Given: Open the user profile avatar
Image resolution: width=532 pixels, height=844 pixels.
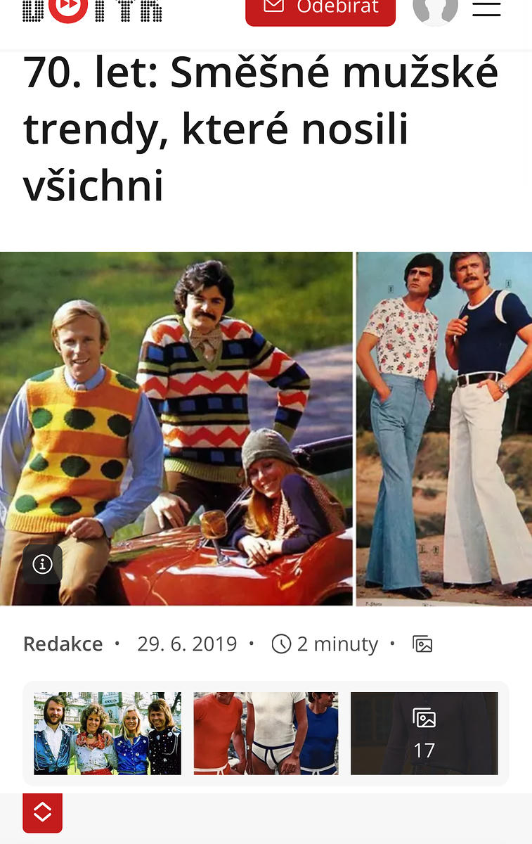Looking at the screenshot, I should (435, 8).
